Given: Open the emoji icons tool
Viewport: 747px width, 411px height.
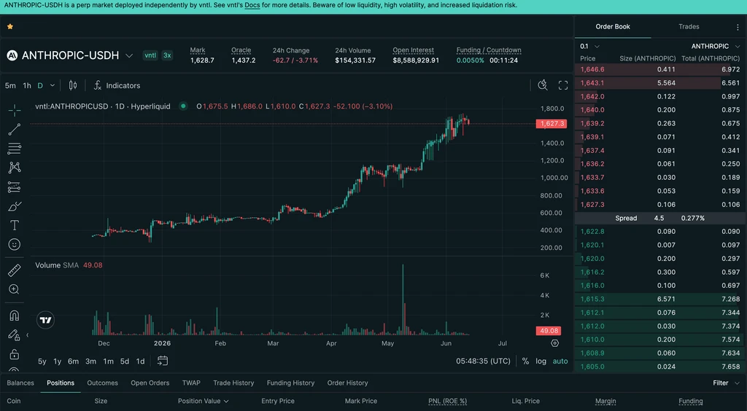Looking at the screenshot, I should [x=15, y=245].
